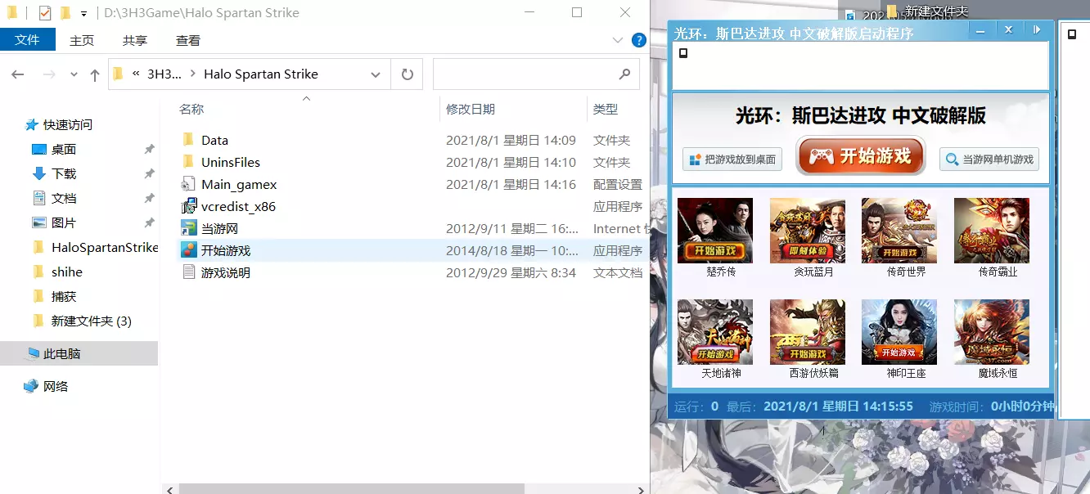Click the Explorer forward arrow
Viewport: 1090px width, 494px height.
[x=49, y=74]
